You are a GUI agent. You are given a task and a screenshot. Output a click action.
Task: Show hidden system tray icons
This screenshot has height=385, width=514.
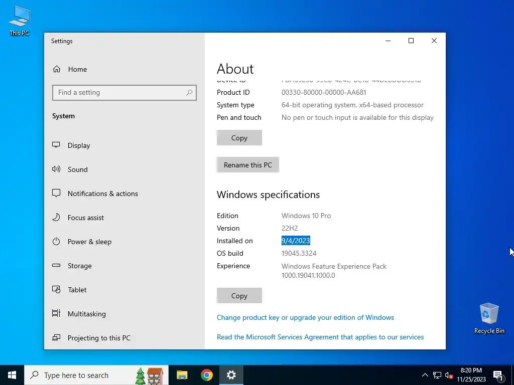425,375
